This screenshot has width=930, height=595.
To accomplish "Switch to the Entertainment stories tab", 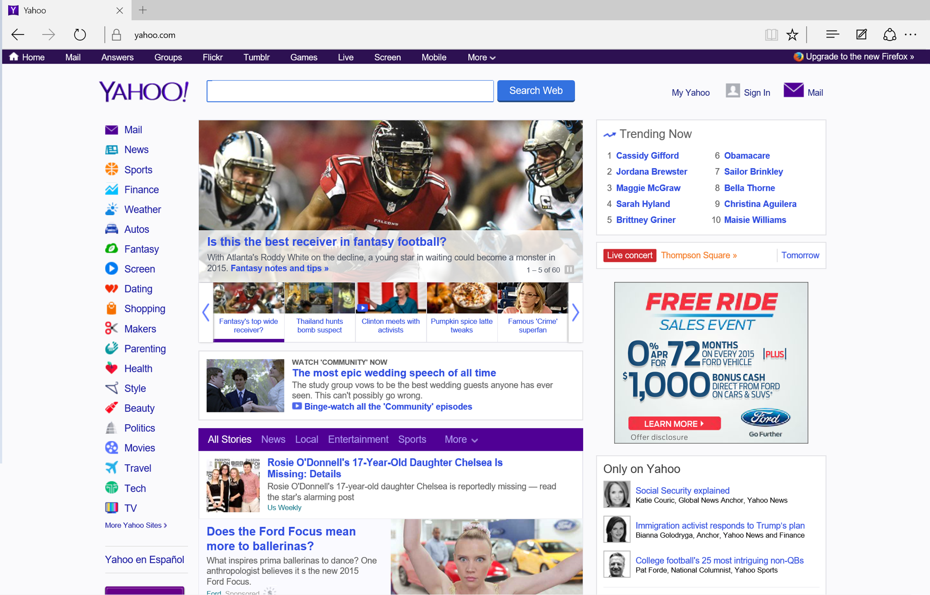I will 358,439.
